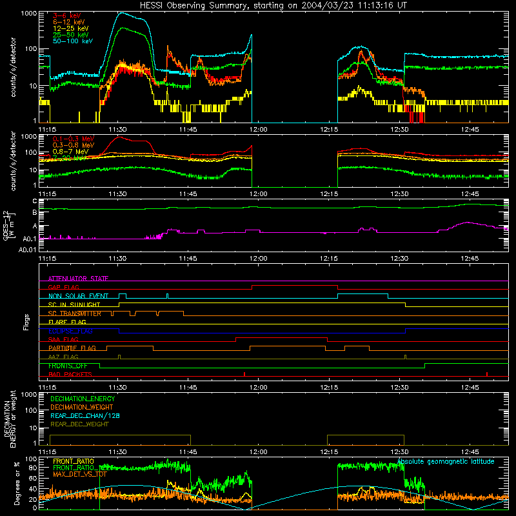Select the PARTICLE_FLAG label
Viewport: 516px width, 516px height.
72,348
